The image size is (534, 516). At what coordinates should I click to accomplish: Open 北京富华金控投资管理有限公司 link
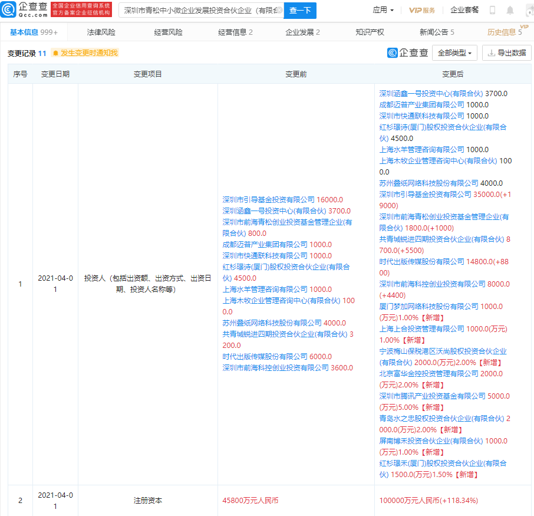click(x=428, y=373)
